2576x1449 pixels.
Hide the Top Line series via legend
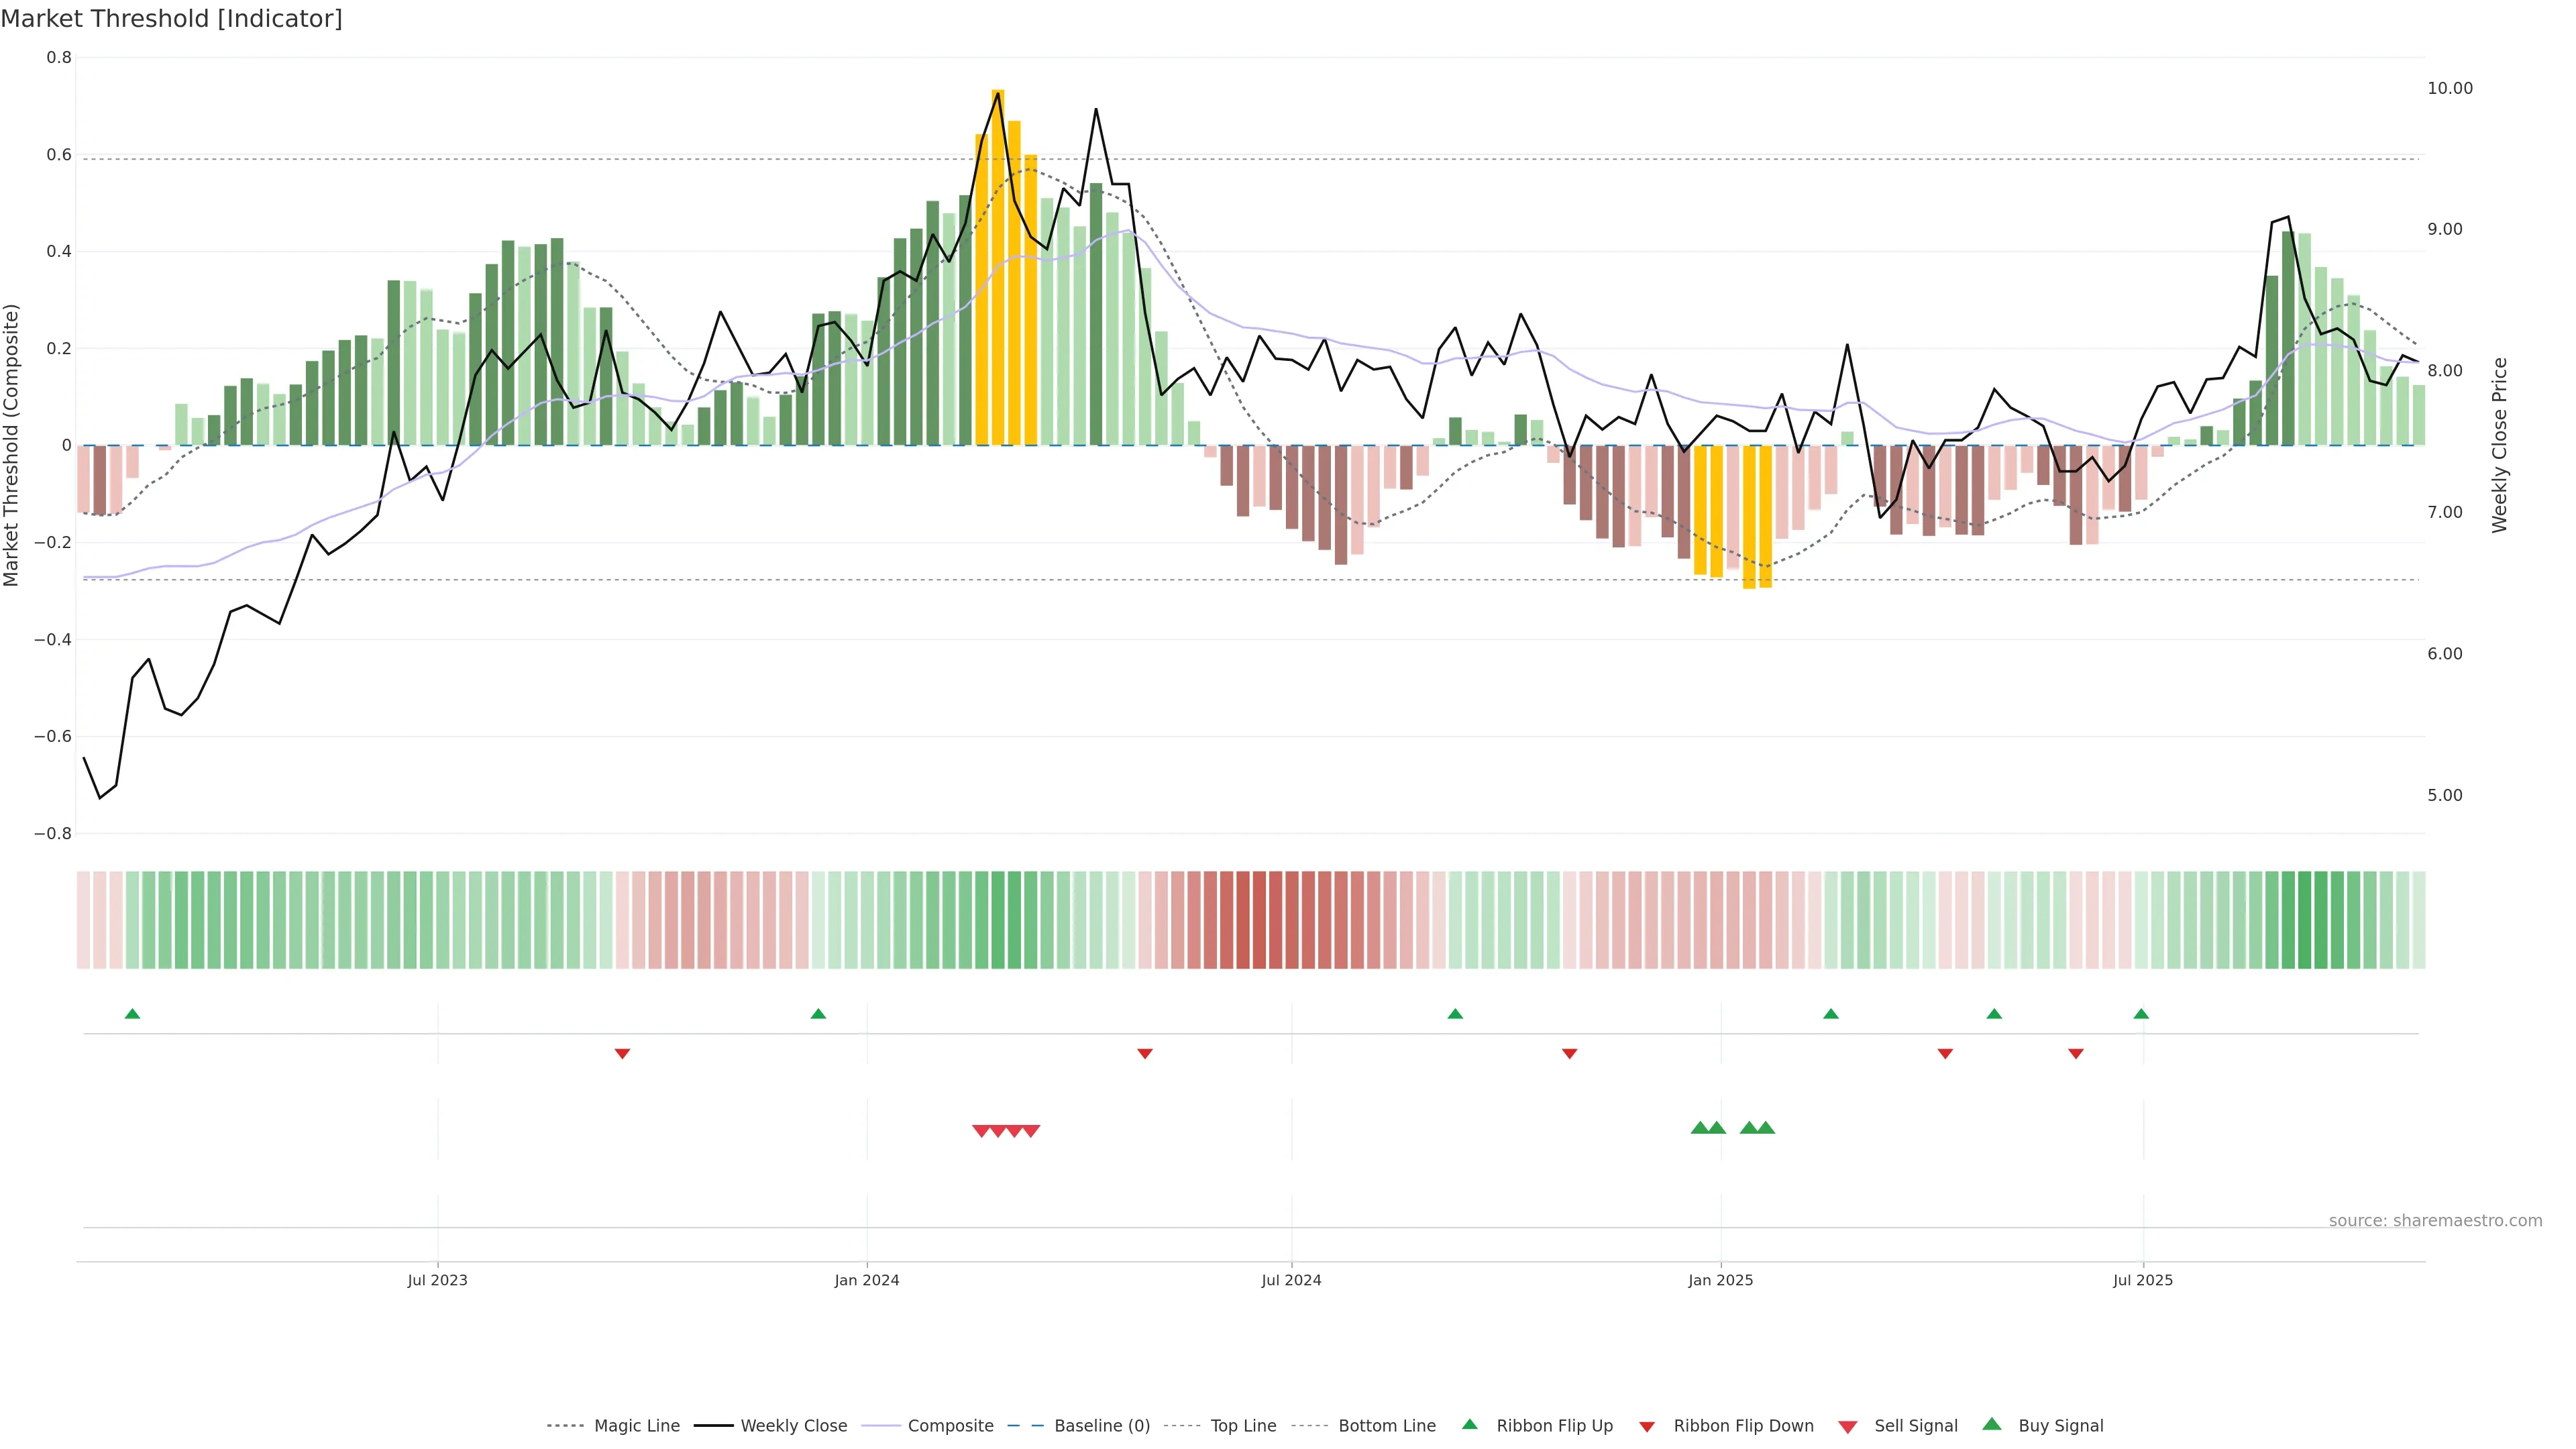click(1243, 1426)
